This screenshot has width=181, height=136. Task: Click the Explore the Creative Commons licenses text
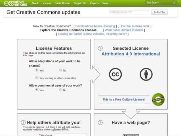coord(68,30)
